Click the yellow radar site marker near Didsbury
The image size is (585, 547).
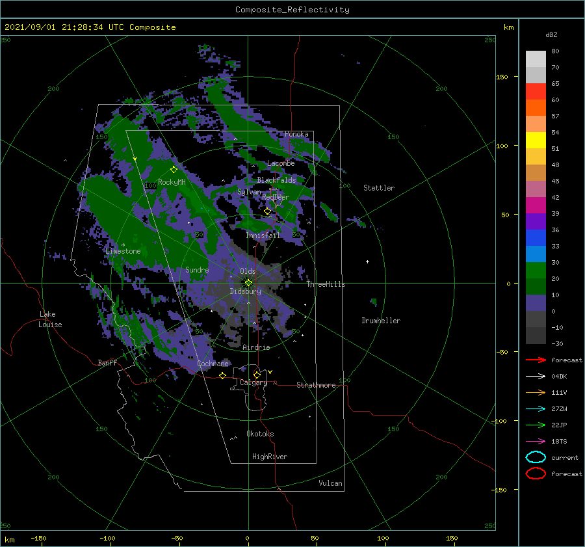[248, 283]
